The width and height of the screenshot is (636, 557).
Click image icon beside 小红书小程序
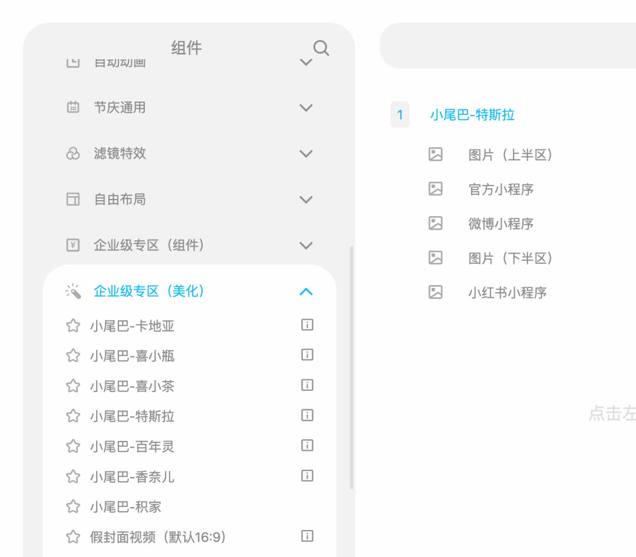point(435,292)
